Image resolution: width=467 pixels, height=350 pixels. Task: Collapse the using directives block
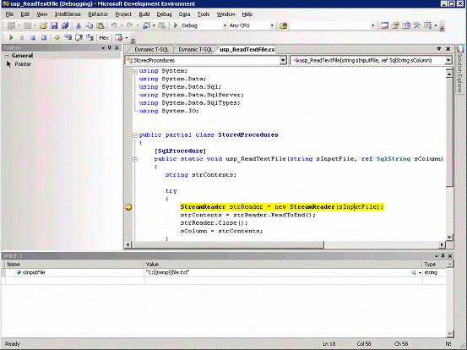(135, 71)
